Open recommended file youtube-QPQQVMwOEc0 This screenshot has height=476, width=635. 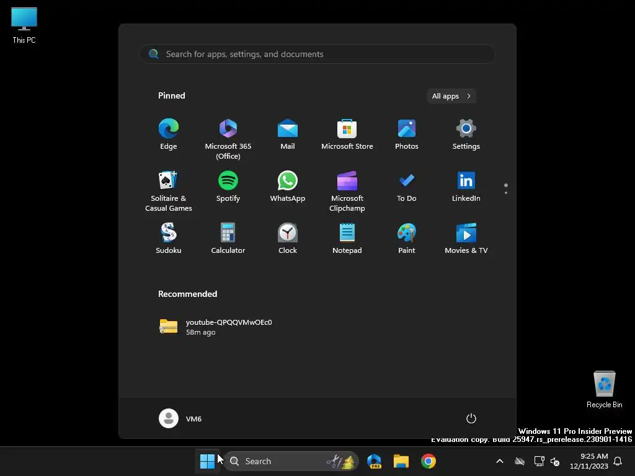[216, 327]
